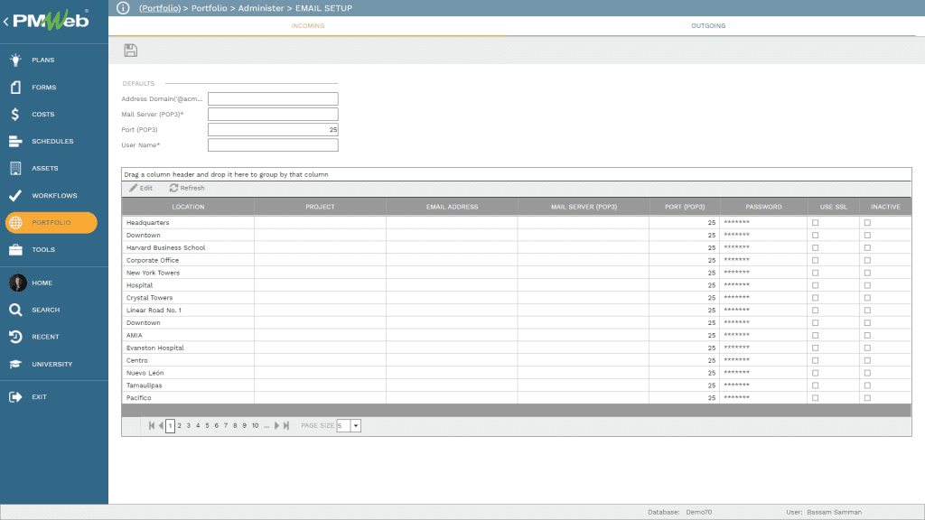Screen dimensions: 925x520
Task: Click the Exit door icon
Action: tap(15, 397)
